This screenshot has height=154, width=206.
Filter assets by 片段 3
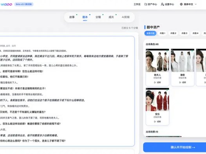[184, 33]
